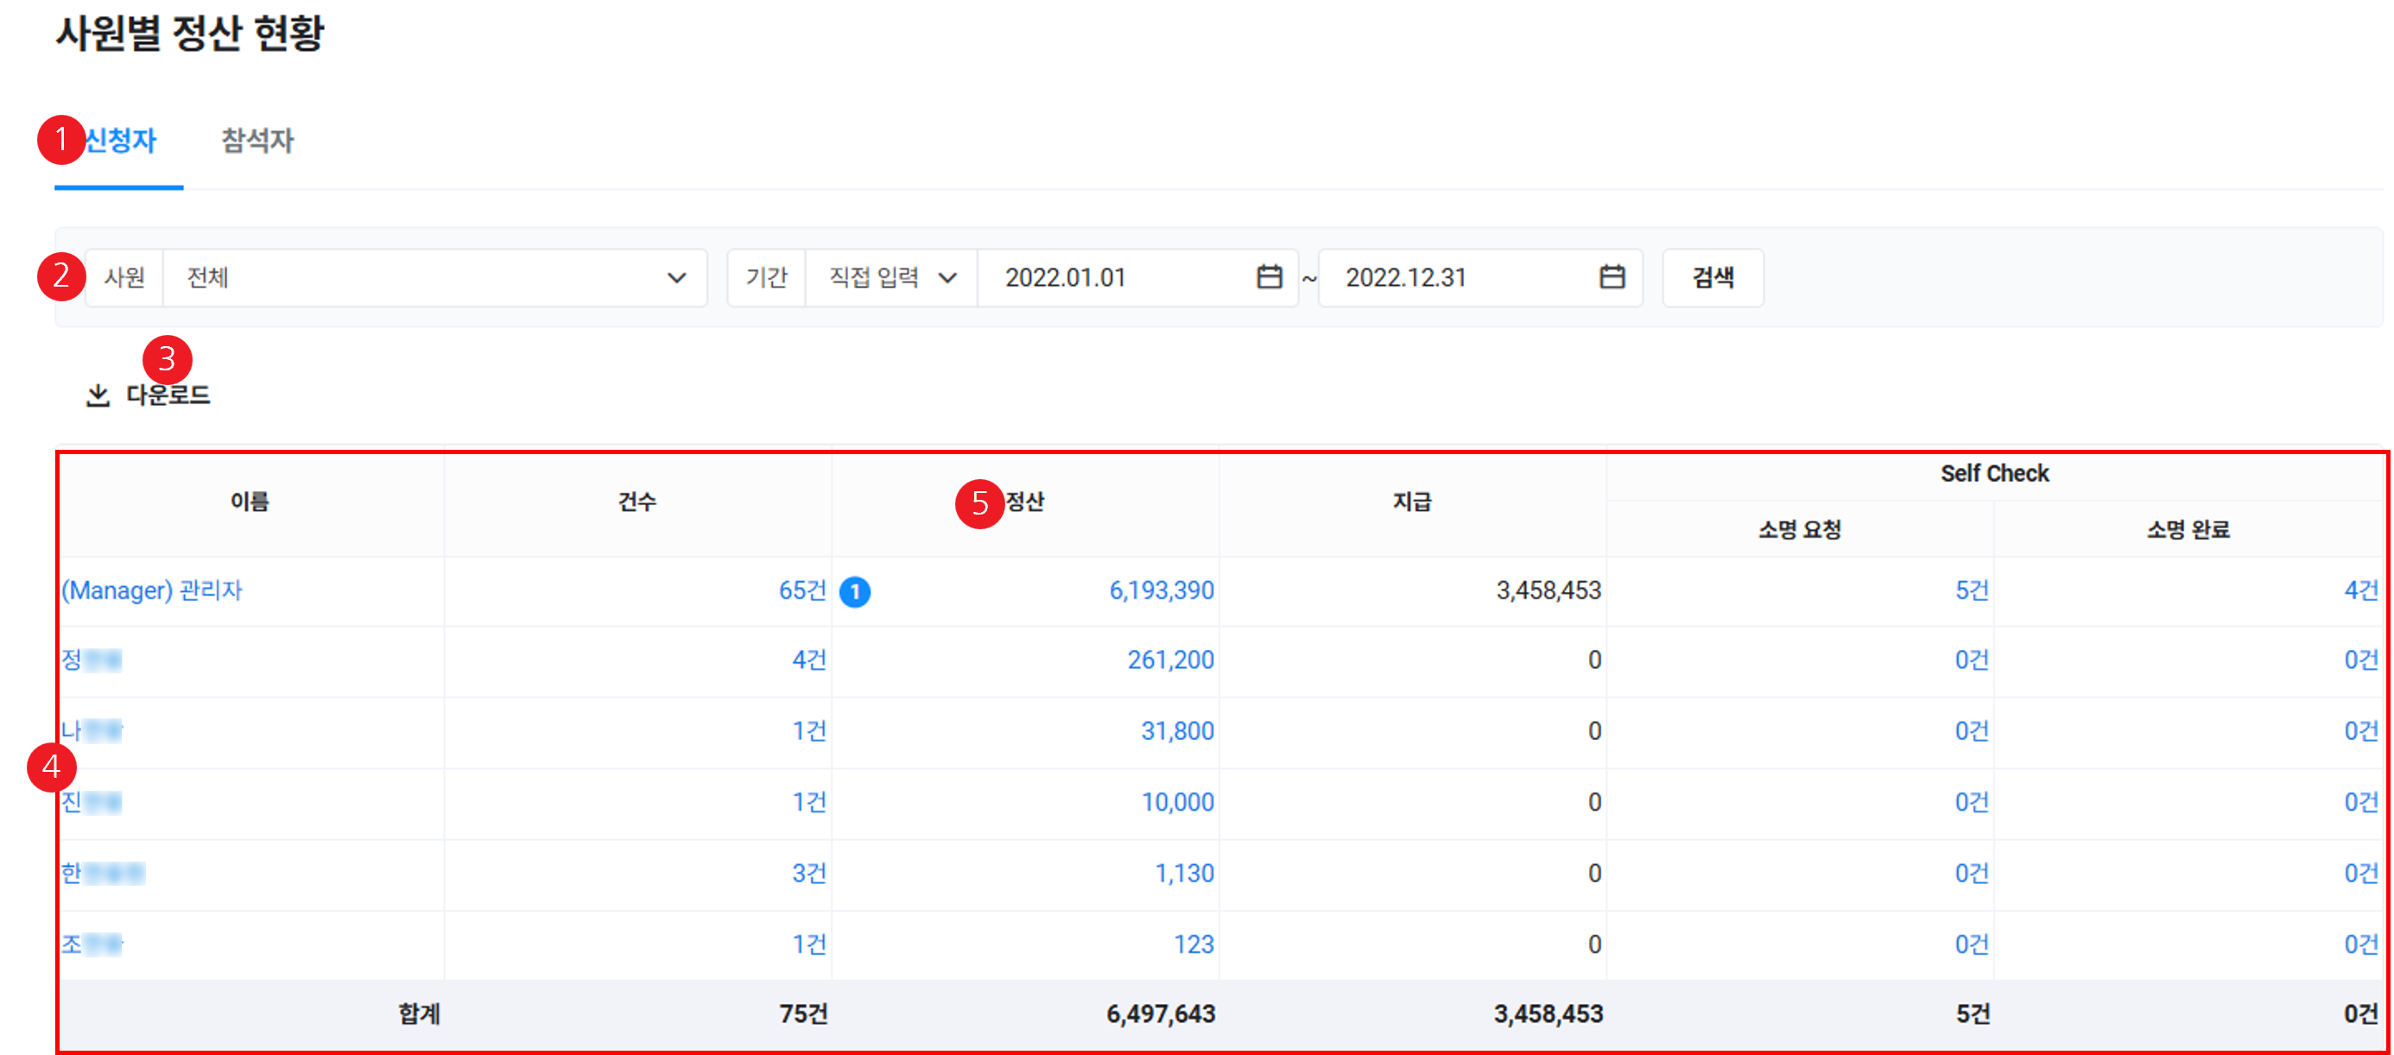This screenshot has width=2394, height=1055.
Task: Click 4건 under 소명 완료
Action: click(2359, 591)
